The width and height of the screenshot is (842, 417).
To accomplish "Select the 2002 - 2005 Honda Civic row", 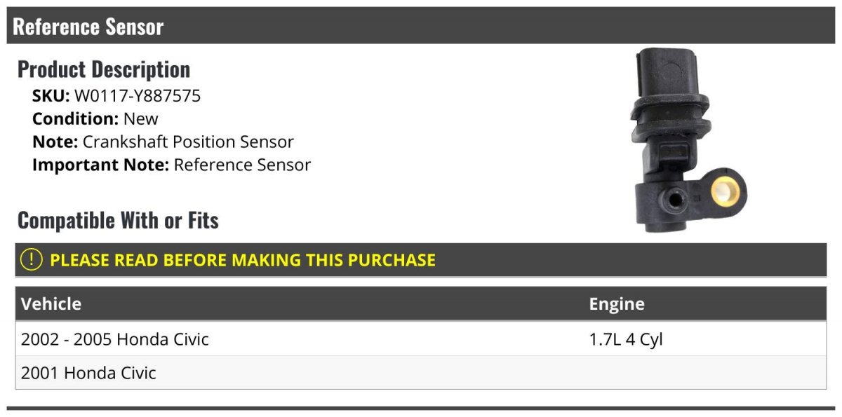I will click(x=421, y=339).
